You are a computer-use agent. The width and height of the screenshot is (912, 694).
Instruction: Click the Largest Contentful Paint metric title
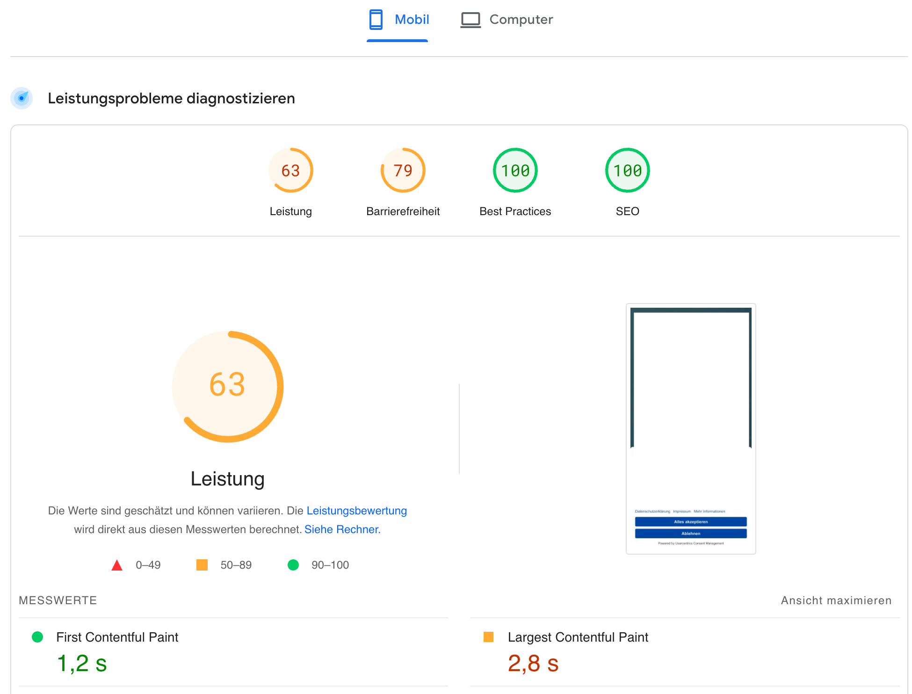pos(578,637)
